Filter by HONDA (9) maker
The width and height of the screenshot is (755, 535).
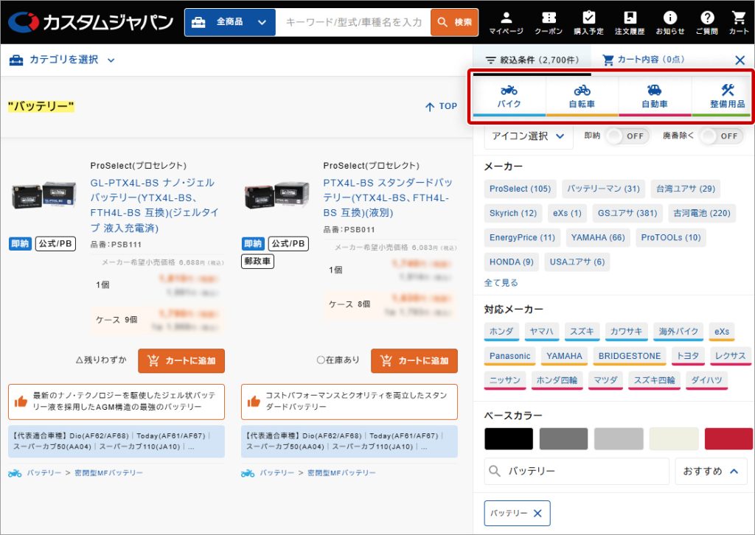click(x=512, y=262)
